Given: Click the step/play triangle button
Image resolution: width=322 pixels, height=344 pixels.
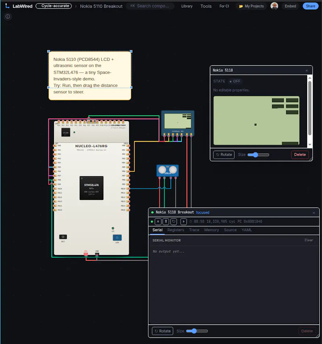Looking at the screenshot, I should (184, 221).
